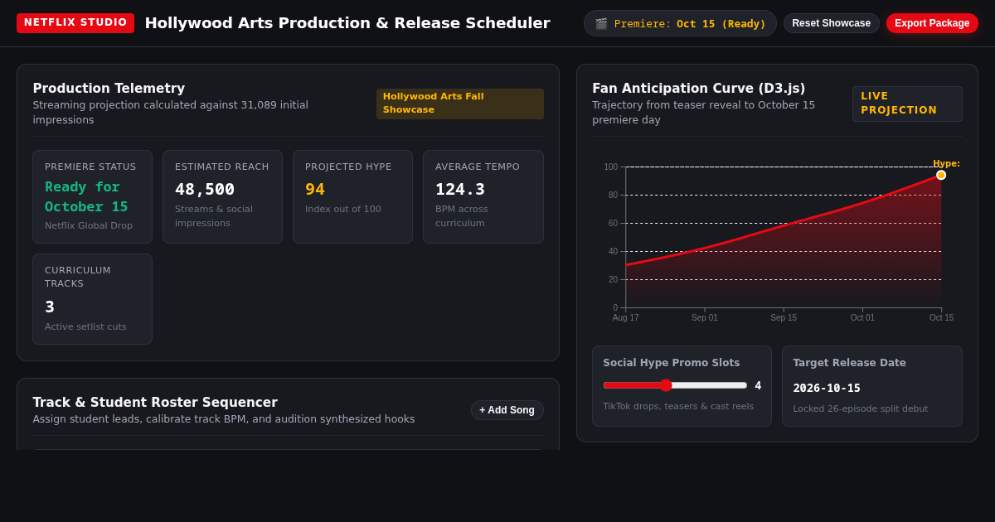Screen dimensions: 995x522
Task: Click the Premiere: Oct 15 (Ready) status pill
Action: tap(680, 23)
